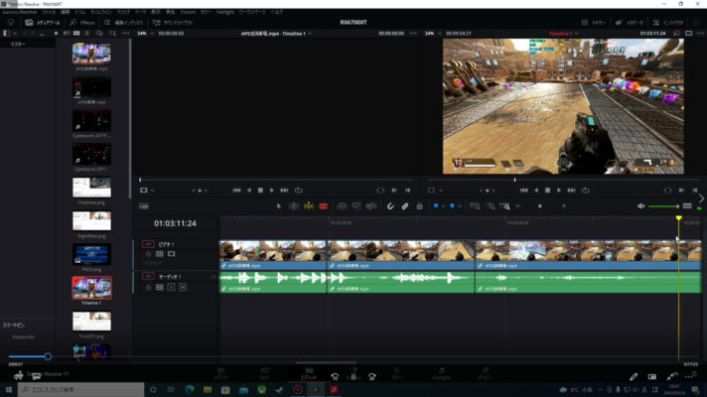Click the Detail Zoom timeline icon
Viewport: 707px width, 397px height.
[491, 205]
